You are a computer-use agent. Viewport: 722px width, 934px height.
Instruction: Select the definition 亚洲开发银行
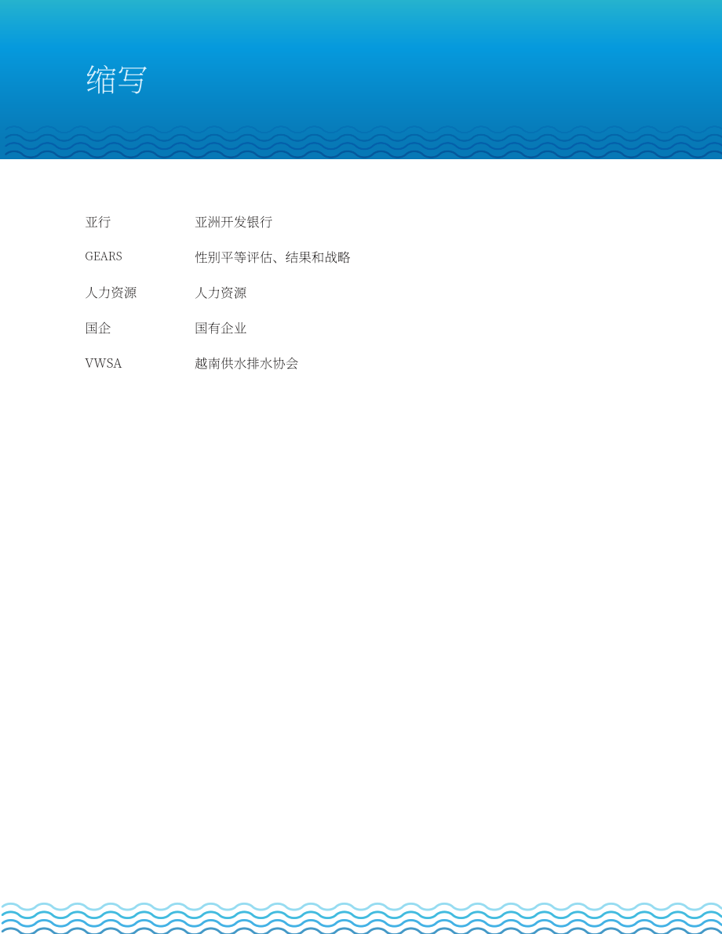(x=234, y=222)
